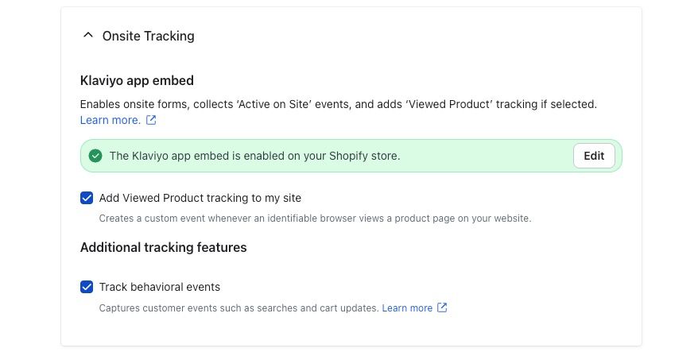Click the 'Enables onsite forms' description text

coord(339,104)
